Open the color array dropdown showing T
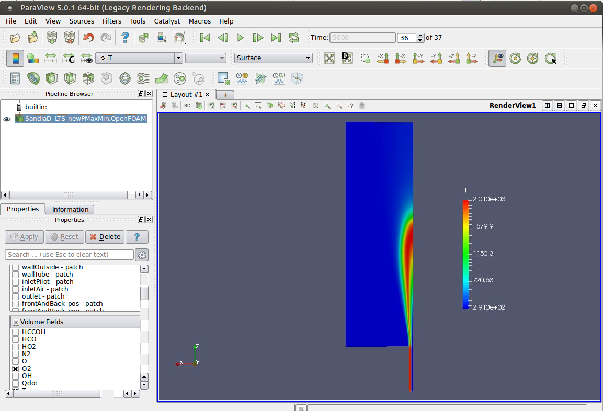Viewport: 603px width, 411px height. pyautogui.click(x=139, y=58)
